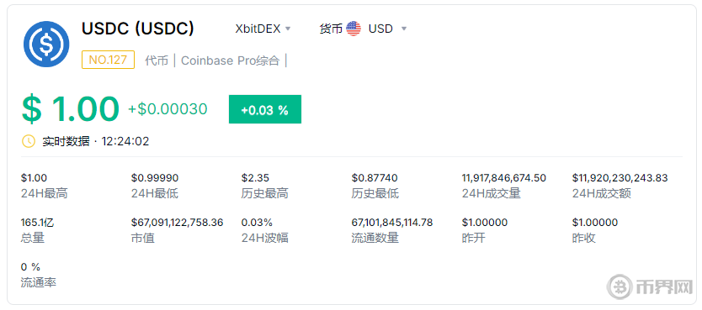Click the NO.127 rank badge

click(108, 60)
